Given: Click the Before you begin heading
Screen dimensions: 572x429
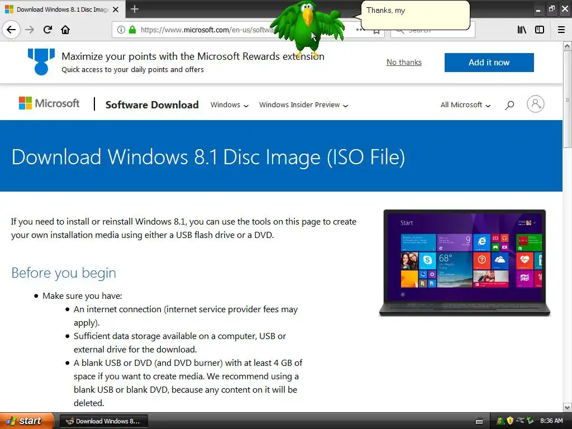Looking at the screenshot, I should tap(64, 273).
